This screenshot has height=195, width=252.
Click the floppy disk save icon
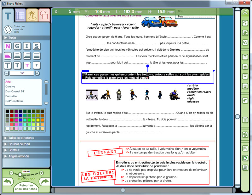pyautogui.click(x=245, y=148)
